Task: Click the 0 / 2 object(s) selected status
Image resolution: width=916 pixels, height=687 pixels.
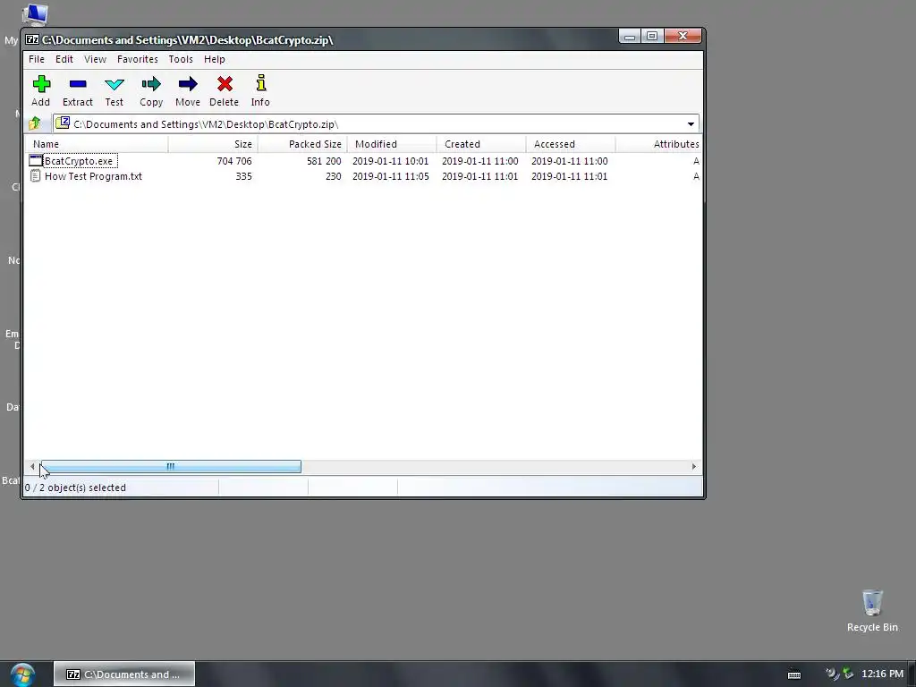Action: click(75, 488)
